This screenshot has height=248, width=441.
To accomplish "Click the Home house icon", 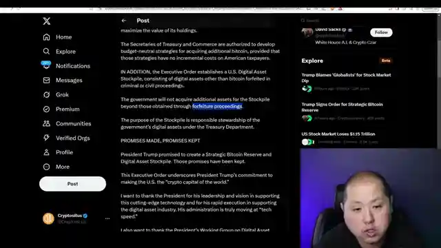I will coord(46,37).
